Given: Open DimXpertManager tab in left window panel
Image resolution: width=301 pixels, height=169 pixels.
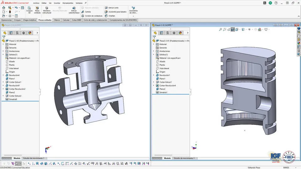Looking at the screenshot, I should coord(24,33).
